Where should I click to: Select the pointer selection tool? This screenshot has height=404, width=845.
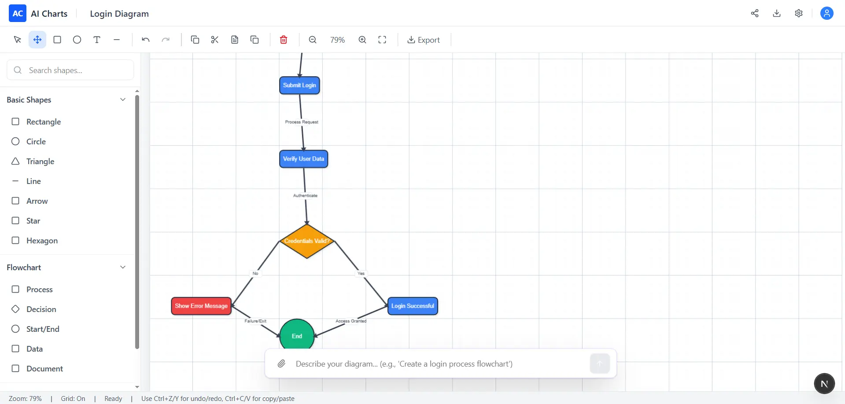(x=18, y=40)
